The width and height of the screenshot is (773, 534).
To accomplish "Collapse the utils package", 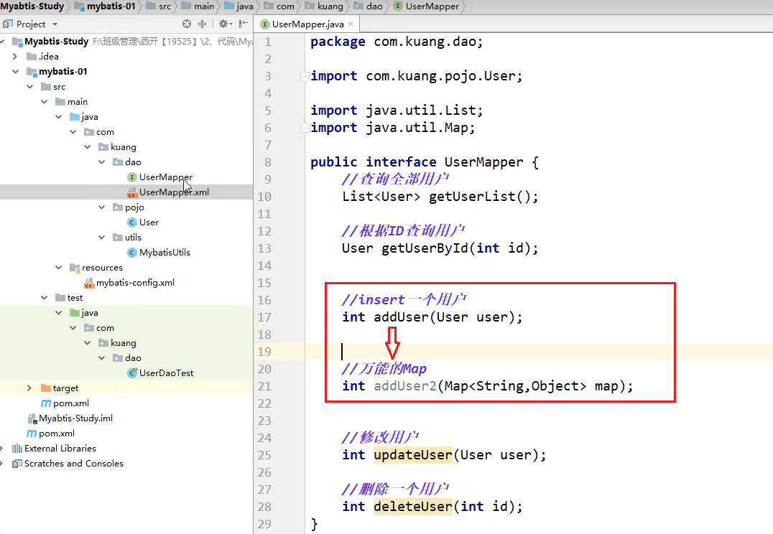I will (x=101, y=238).
